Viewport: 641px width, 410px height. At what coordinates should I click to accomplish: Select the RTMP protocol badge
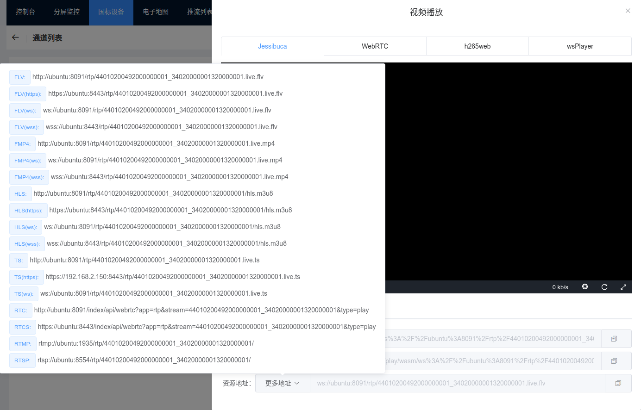coord(22,344)
